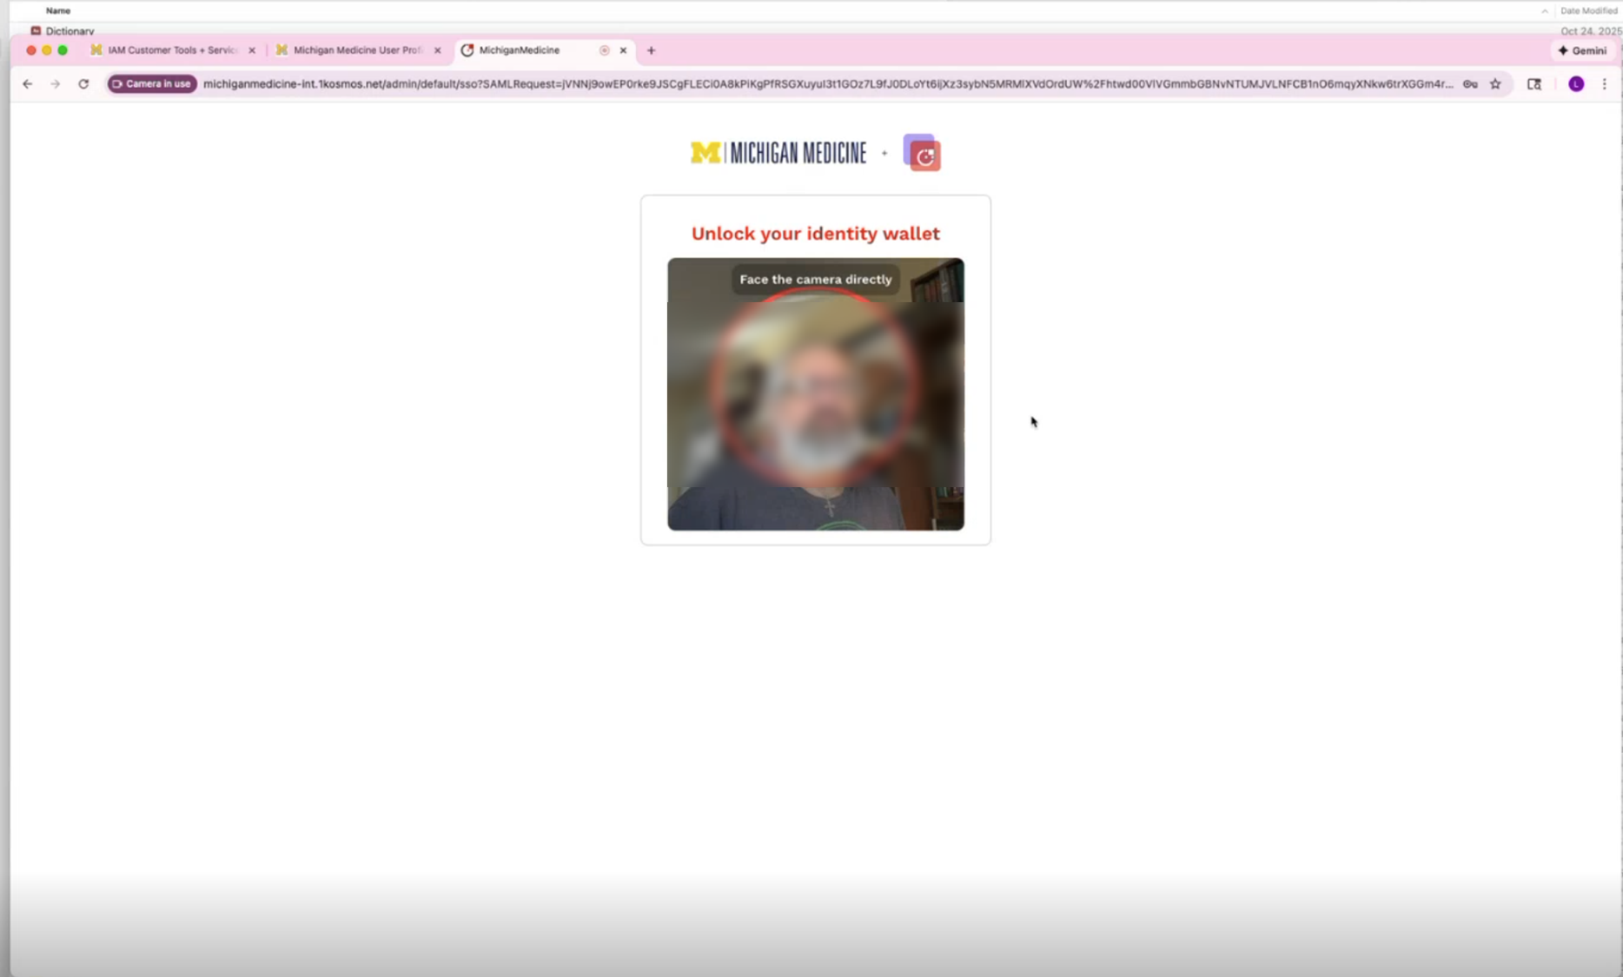Switch to Michigan Medicine User Profile tab

[x=357, y=50]
